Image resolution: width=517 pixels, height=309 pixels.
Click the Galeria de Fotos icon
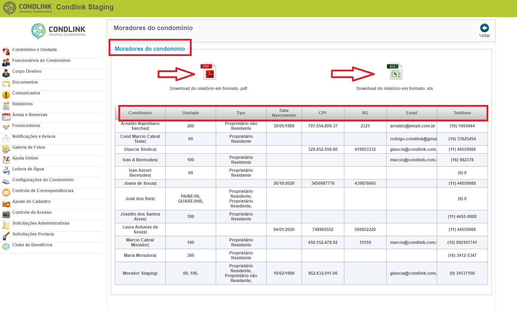6,149
